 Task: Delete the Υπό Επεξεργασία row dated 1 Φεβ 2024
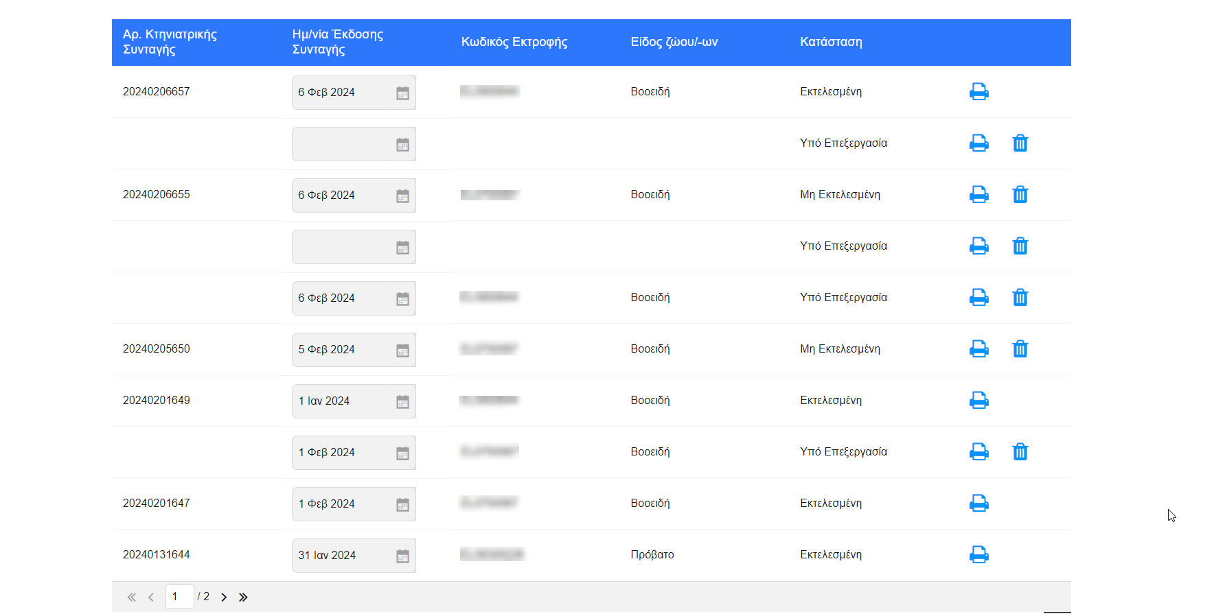[x=1020, y=451]
